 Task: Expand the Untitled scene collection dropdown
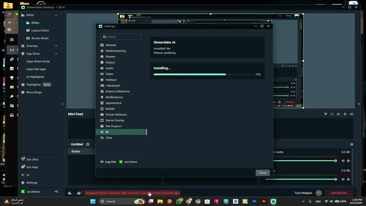point(69,144)
